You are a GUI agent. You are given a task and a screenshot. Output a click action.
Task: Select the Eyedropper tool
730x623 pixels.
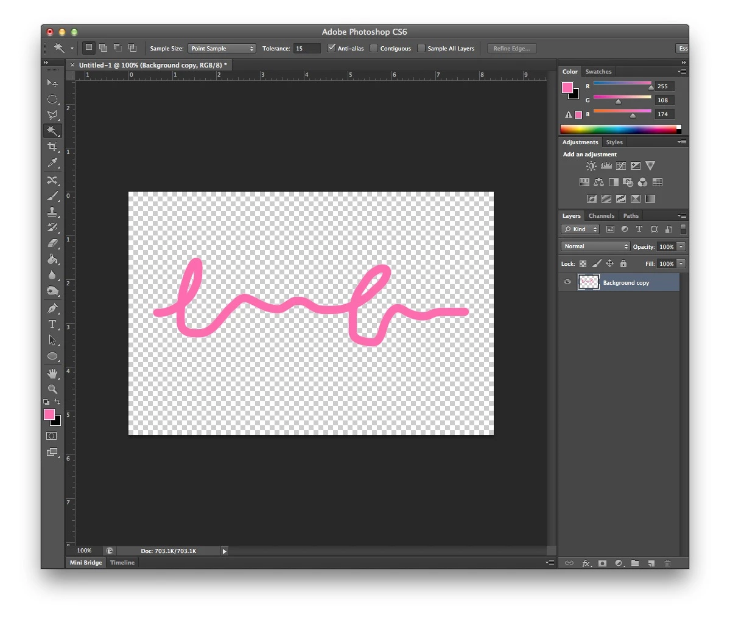(x=52, y=163)
